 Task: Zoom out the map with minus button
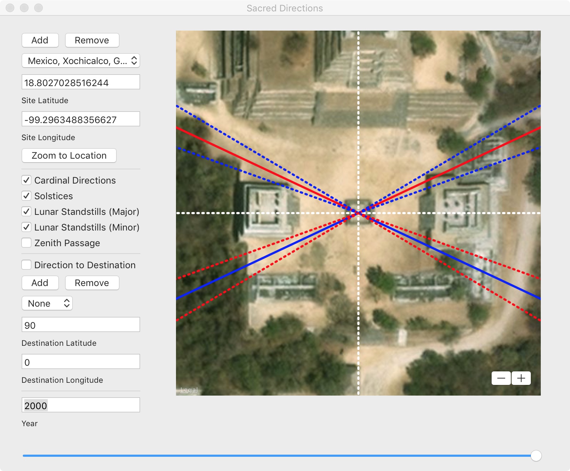[501, 378]
